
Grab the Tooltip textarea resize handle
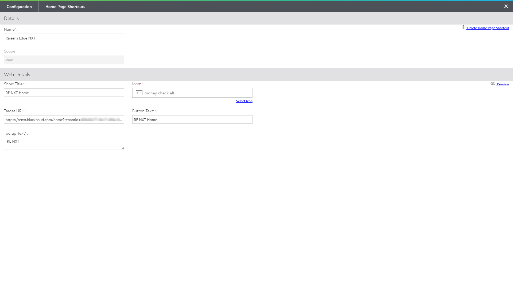(123, 148)
